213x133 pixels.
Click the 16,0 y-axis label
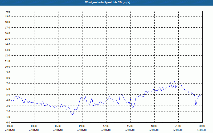7,33
